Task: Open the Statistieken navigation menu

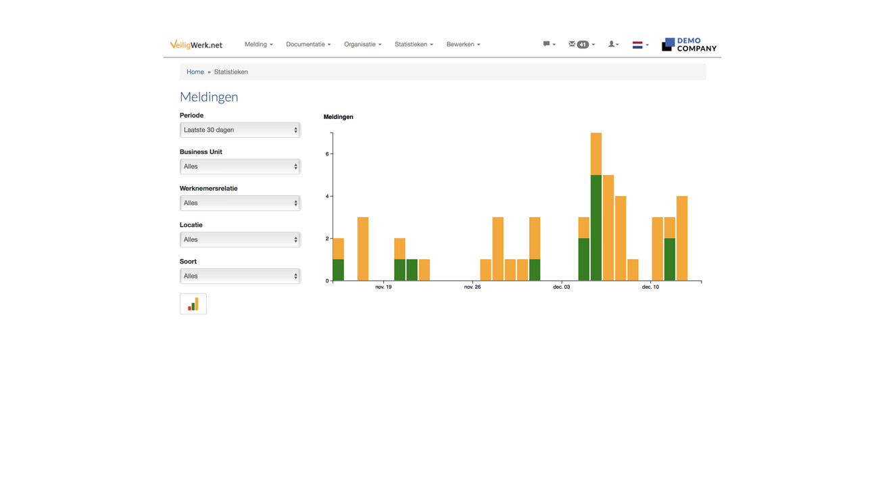Action: coord(414,45)
